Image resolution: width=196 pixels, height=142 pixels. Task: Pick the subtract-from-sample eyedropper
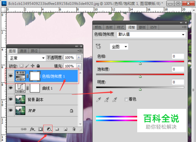114,99
